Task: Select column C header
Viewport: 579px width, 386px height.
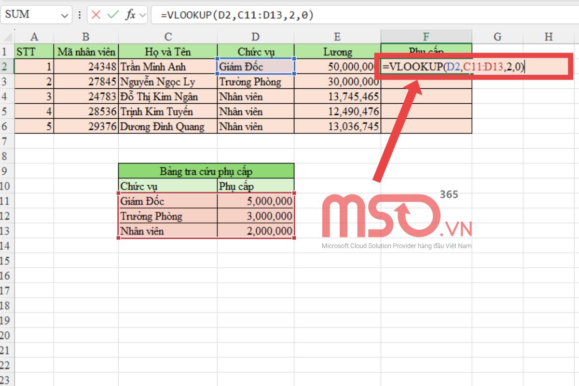Action: (168, 37)
